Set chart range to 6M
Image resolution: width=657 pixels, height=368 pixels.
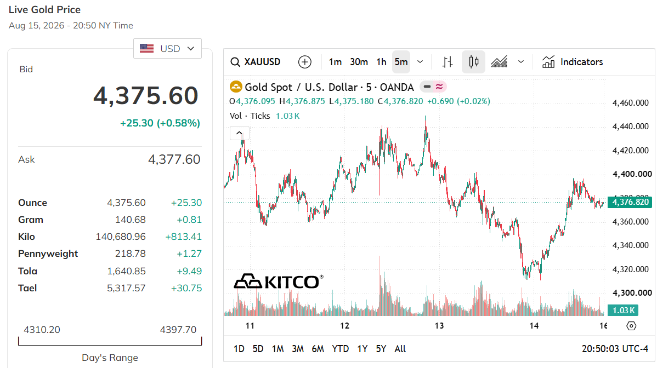pyautogui.click(x=318, y=349)
